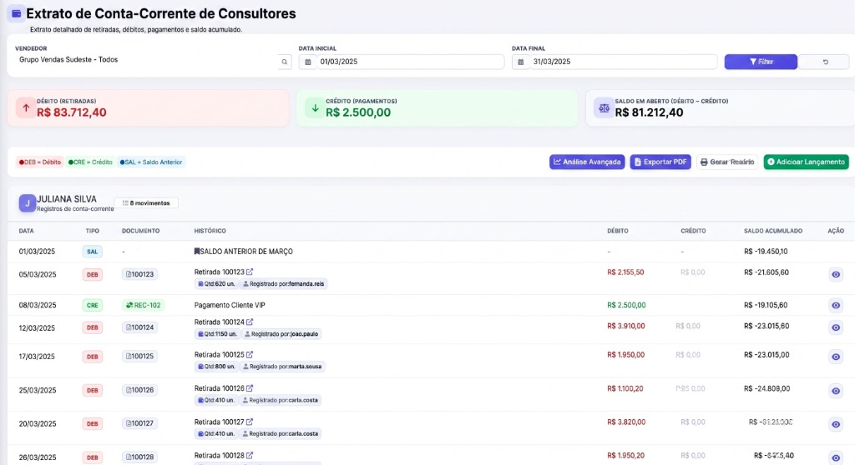Click the Saldo Acumulado column header
This screenshot has height=465, width=855.
pyautogui.click(x=772, y=231)
